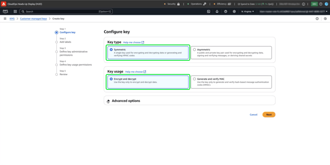
Task: Open the Operations status indicator icon
Action: click(x=205, y=4)
